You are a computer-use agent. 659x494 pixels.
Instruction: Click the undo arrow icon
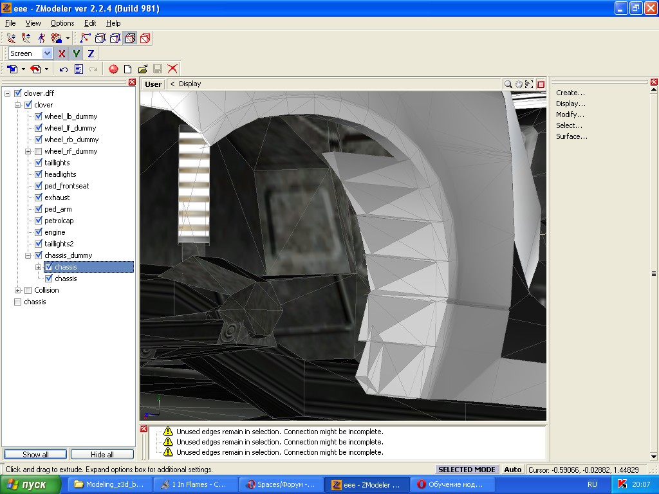tap(63, 69)
